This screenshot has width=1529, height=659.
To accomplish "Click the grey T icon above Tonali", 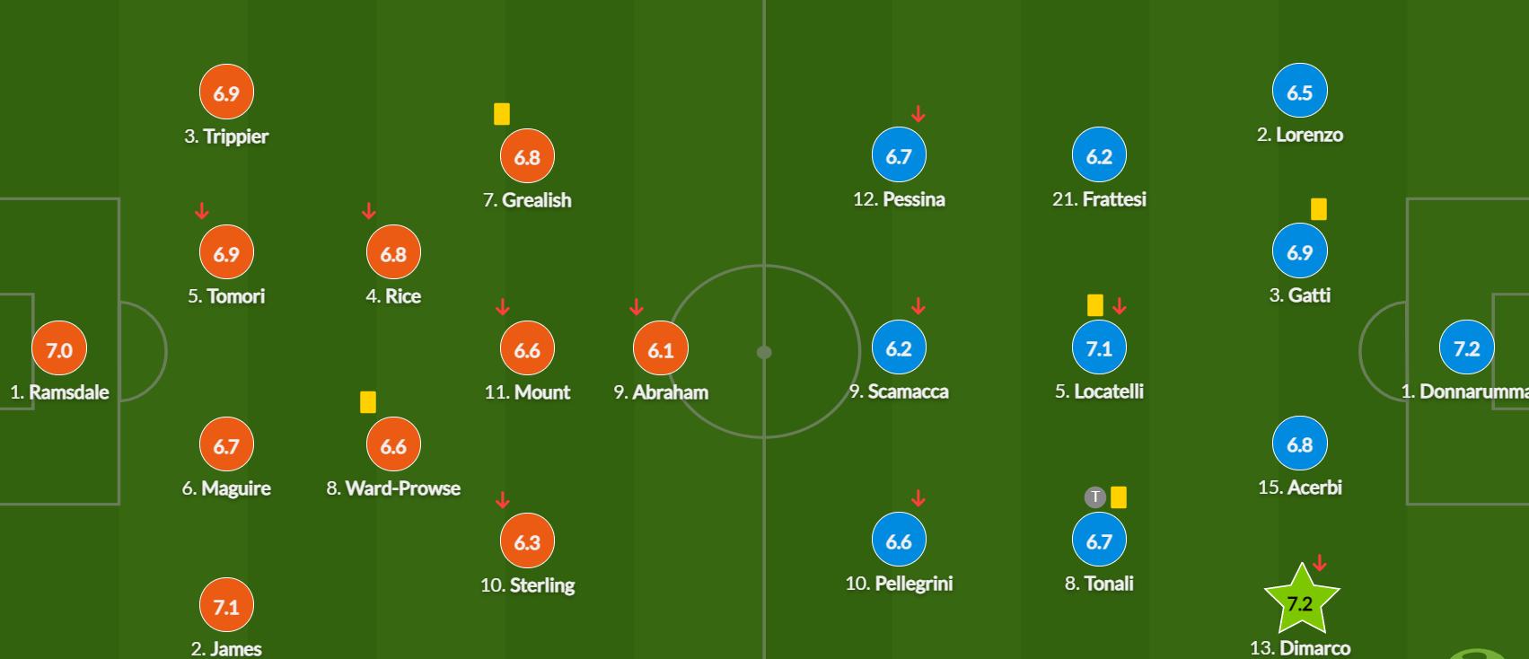I will (1094, 496).
